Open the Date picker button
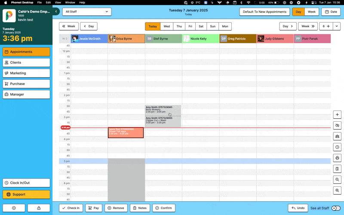Image resolution: width=344 pixels, height=215 pixels. click(331, 12)
